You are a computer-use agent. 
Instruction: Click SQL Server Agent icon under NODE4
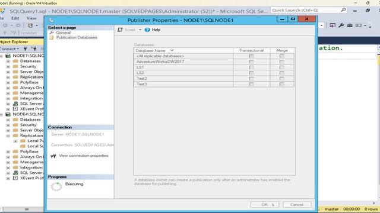tap(15, 173)
